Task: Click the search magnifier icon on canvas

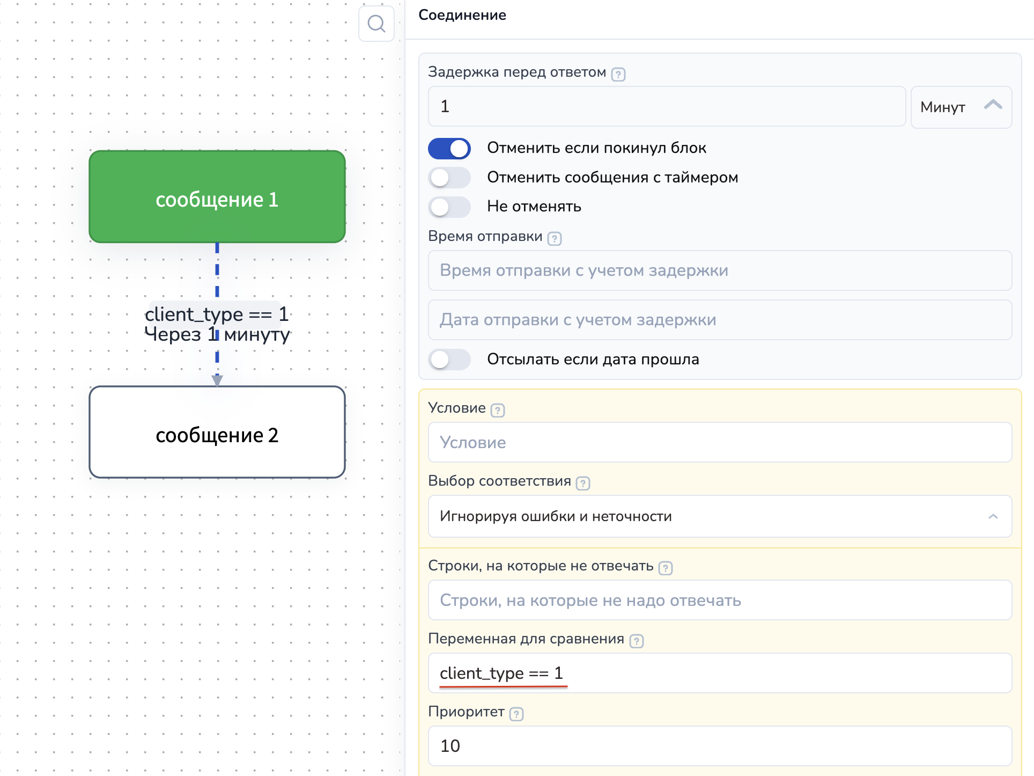Action: click(376, 24)
